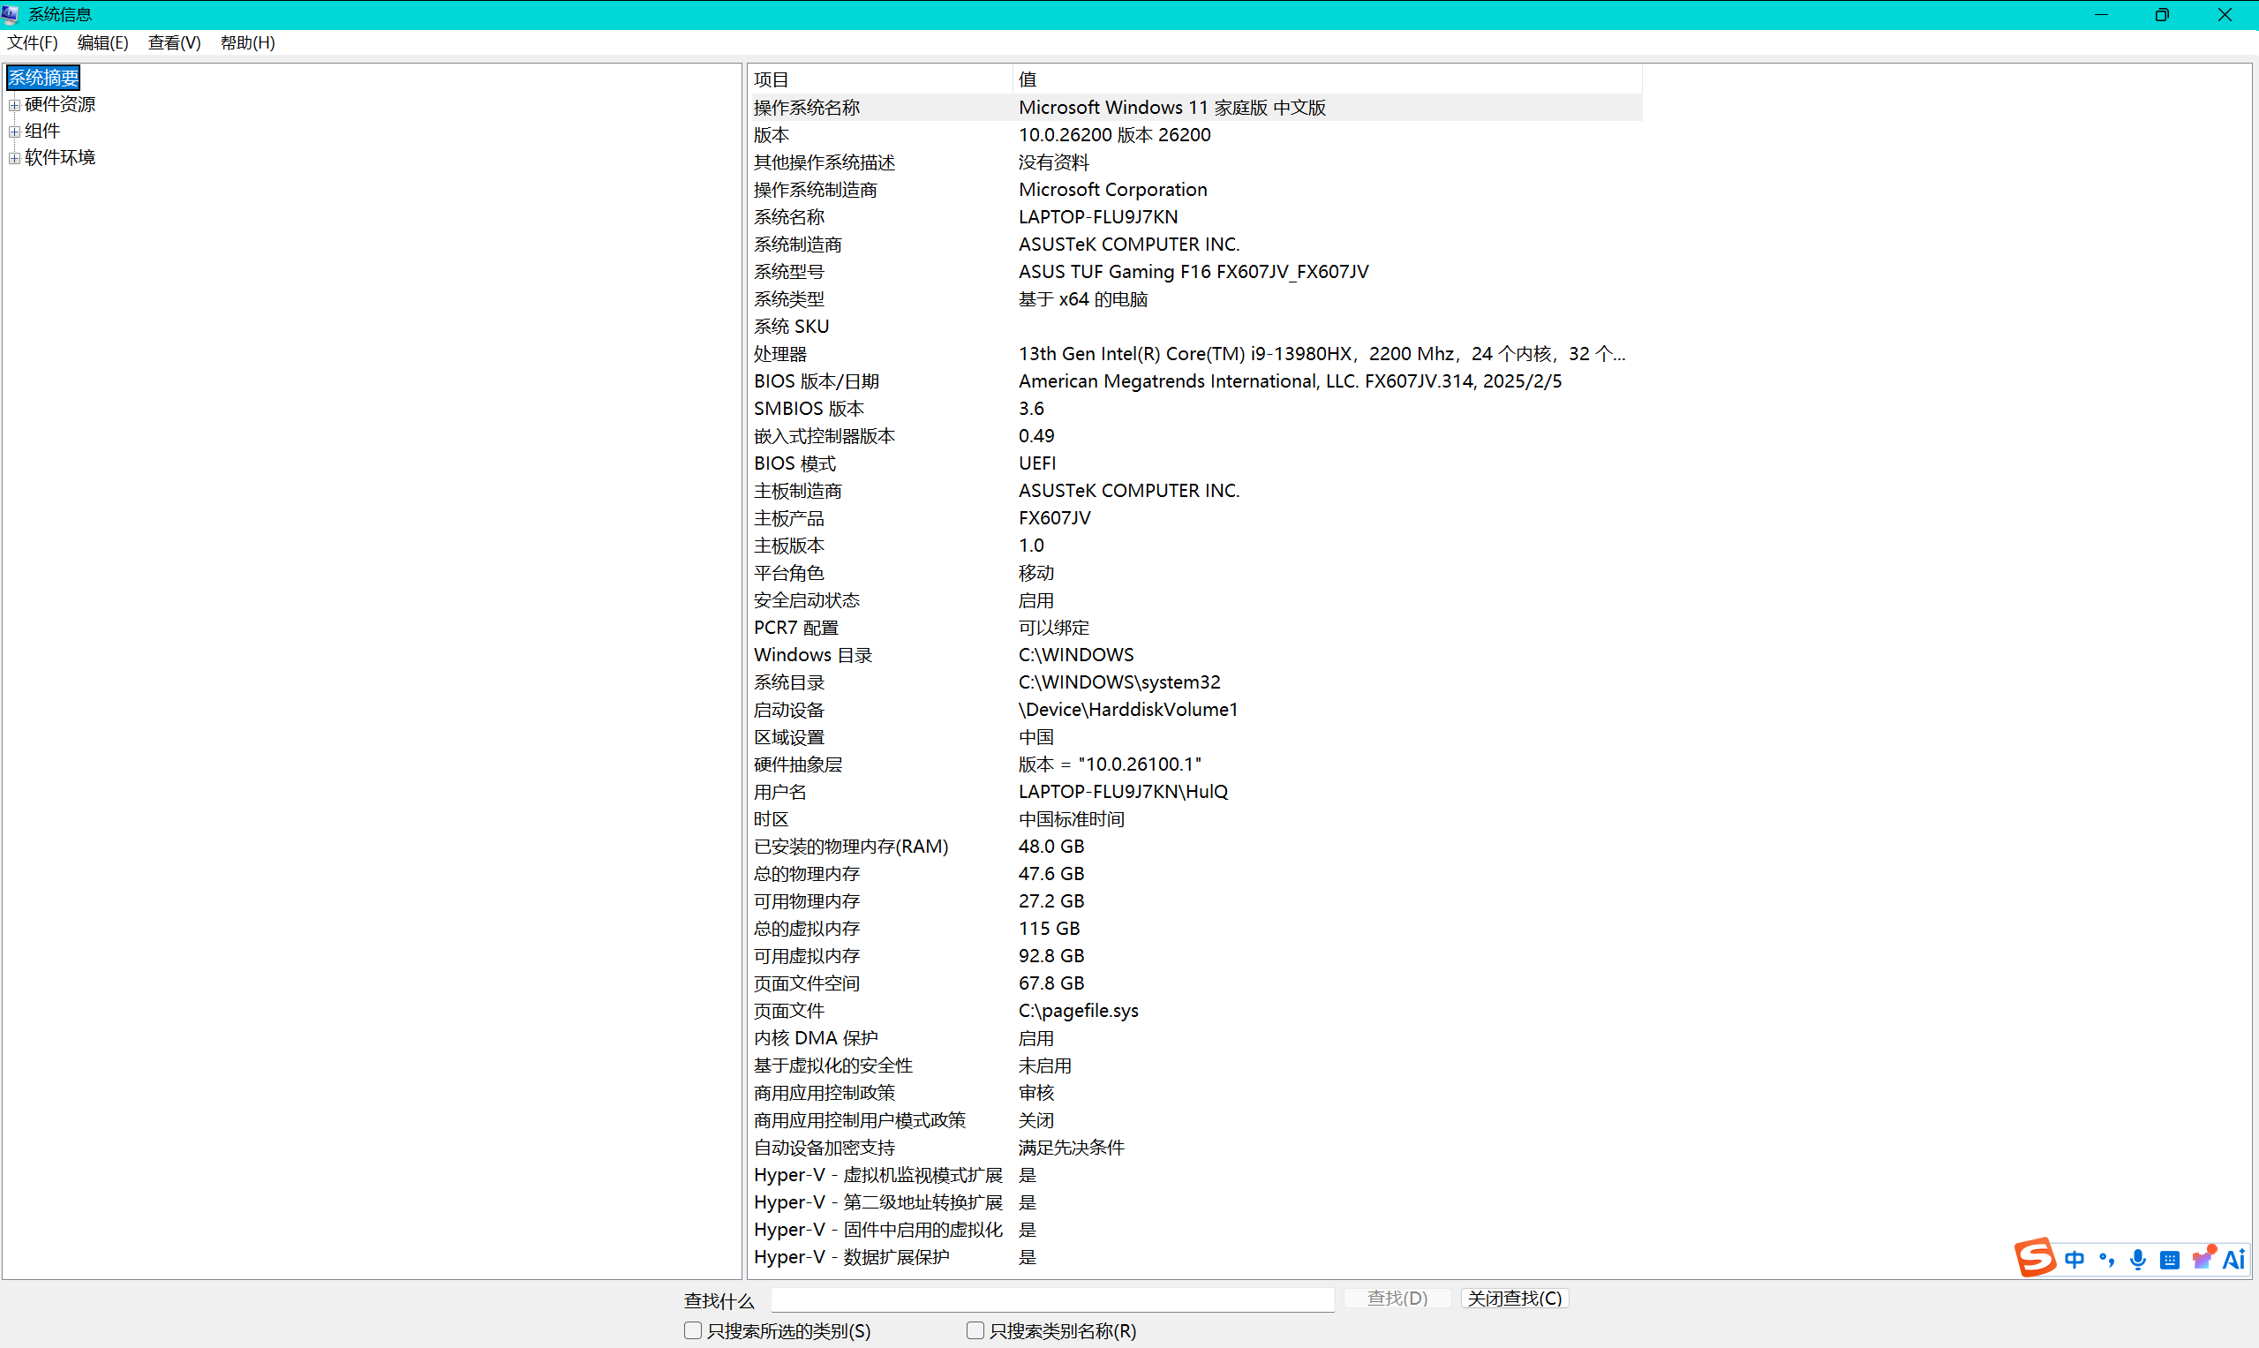2259x1348 pixels.
Task: Select the 安全启动状态 row
Action: click(1195, 599)
